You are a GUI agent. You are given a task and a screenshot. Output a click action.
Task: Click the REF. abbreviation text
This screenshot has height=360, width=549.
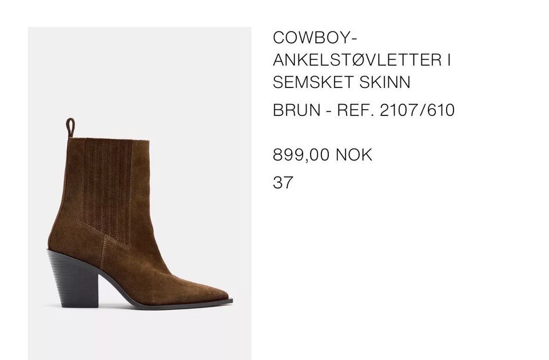[355, 110]
